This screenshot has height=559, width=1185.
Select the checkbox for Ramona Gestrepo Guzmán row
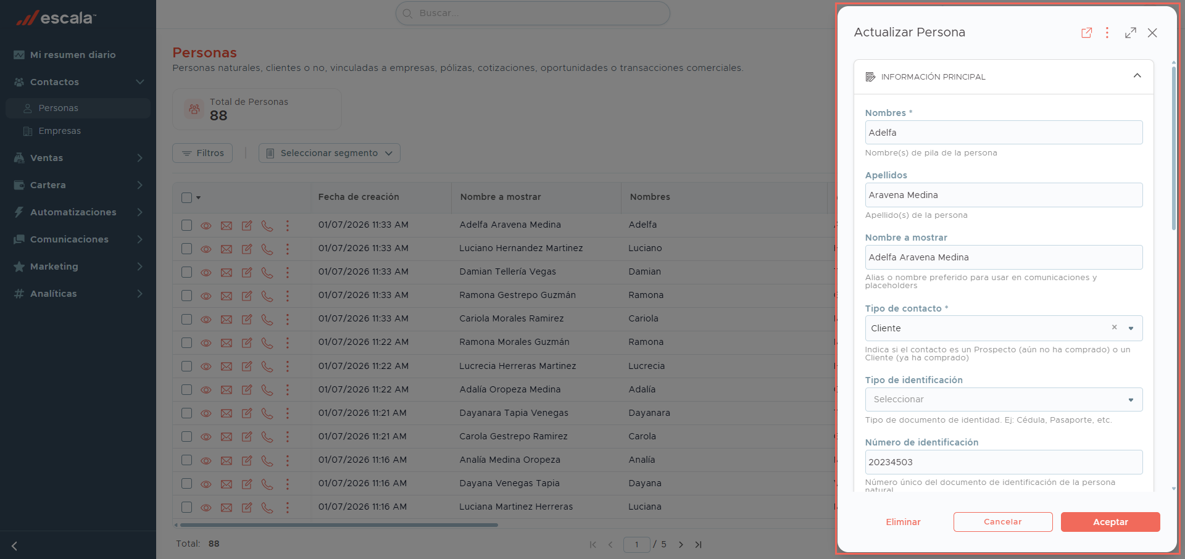pyautogui.click(x=186, y=296)
